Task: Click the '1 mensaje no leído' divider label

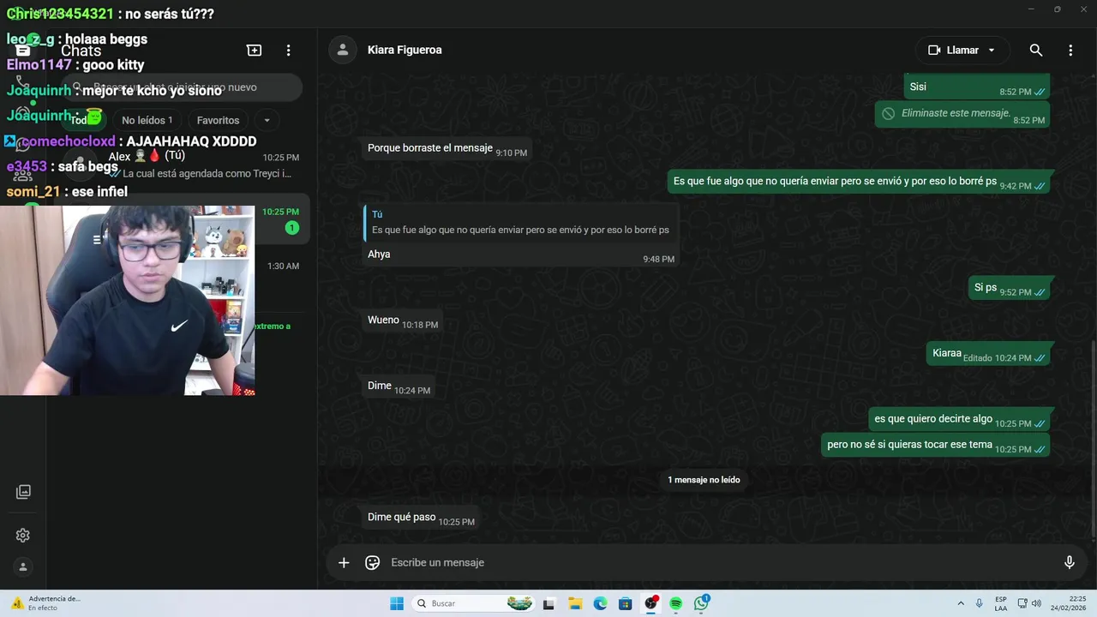Action: pyautogui.click(x=704, y=480)
